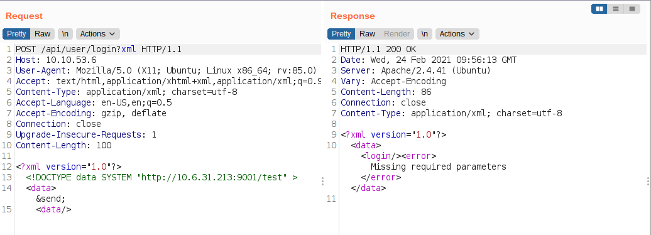Click the Host: 10.10.53.6 header line

[56, 60]
